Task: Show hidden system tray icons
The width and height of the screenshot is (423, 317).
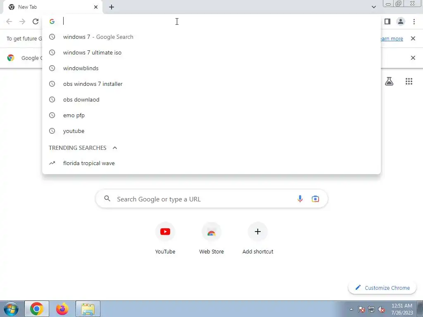Action: coord(351,309)
